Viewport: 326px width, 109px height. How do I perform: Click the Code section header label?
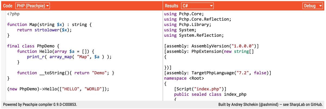(8, 6)
